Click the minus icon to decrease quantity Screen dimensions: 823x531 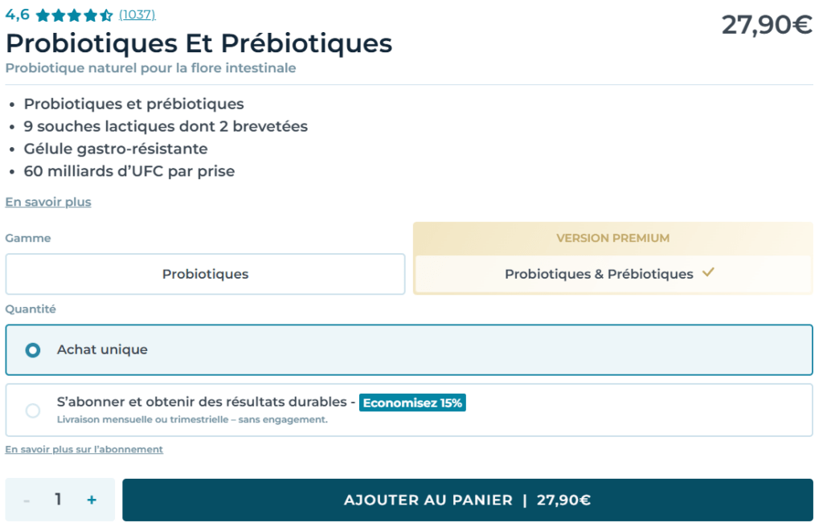[x=26, y=499]
